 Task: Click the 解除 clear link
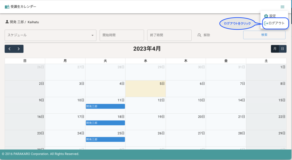[x=207, y=35]
